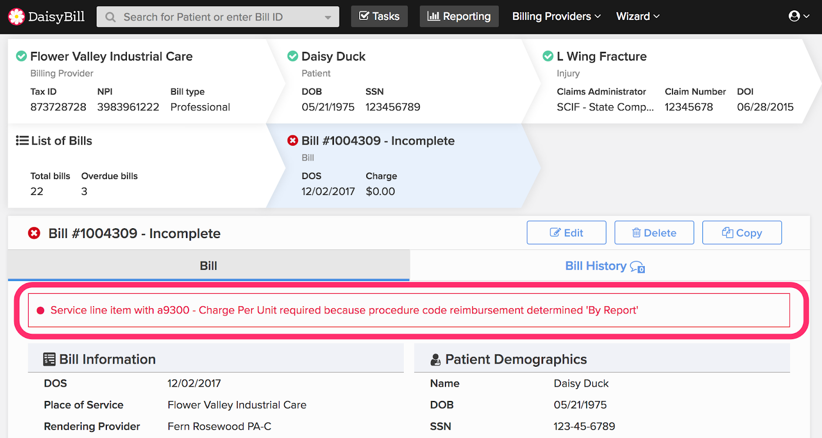Click the Patient Demographics person icon

pos(436,360)
